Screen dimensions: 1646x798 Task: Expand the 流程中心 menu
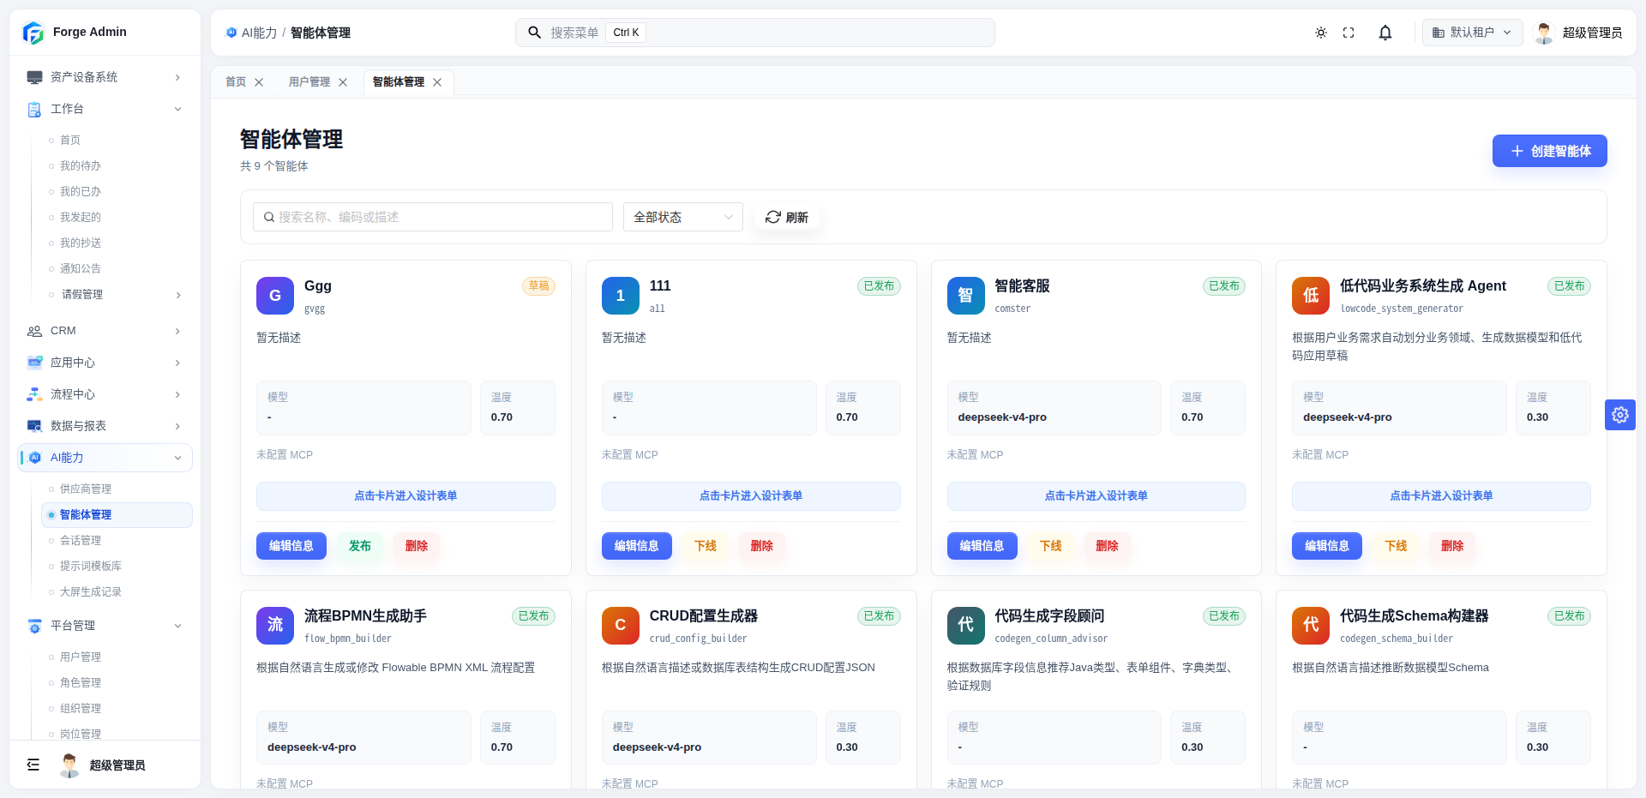[177, 394]
